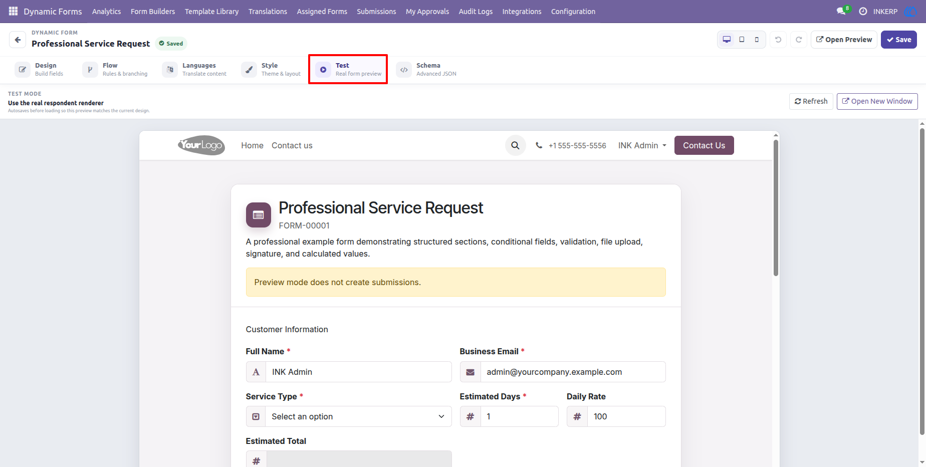Expand the Service Type dropdown
Viewport: 926px width, 467px height.
349,416
